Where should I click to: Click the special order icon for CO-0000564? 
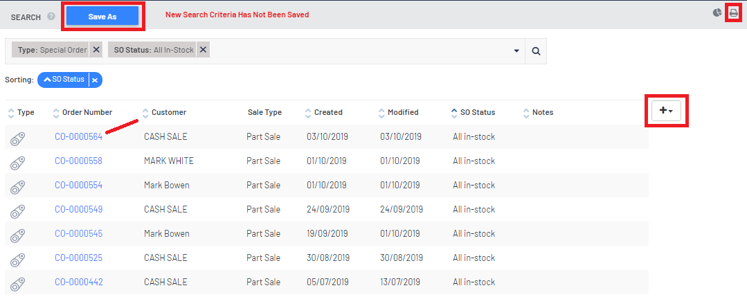(x=17, y=137)
